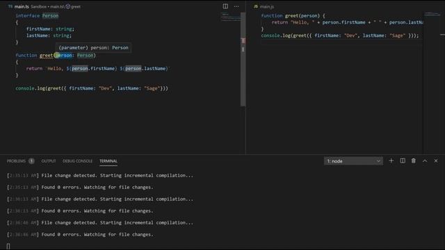Image resolution: width=445 pixels, height=250 pixels.
Task: Switch to the PROBLEMS tab
Action: pyautogui.click(x=16, y=161)
